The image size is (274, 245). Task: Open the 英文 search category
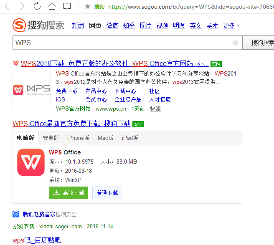click(196, 25)
